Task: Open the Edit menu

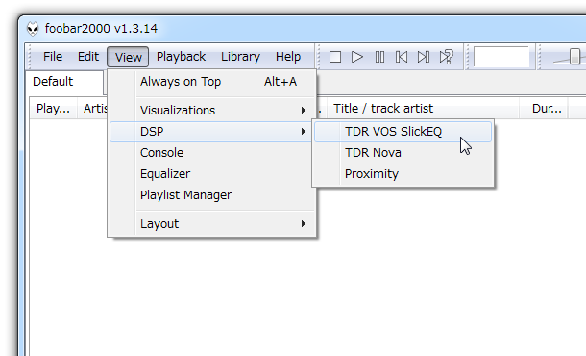Action: pos(88,57)
